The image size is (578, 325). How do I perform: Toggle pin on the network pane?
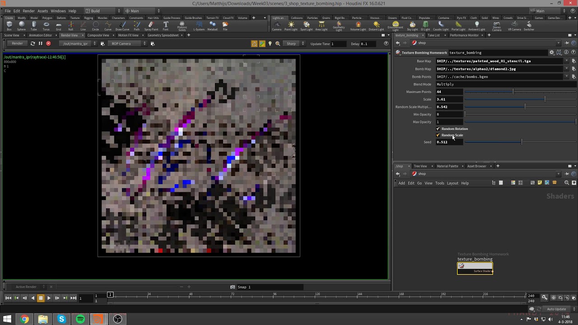pyautogui.click(x=566, y=174)
